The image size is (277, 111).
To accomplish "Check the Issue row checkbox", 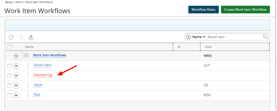I will pyautogui.click(x=10, y=86).
